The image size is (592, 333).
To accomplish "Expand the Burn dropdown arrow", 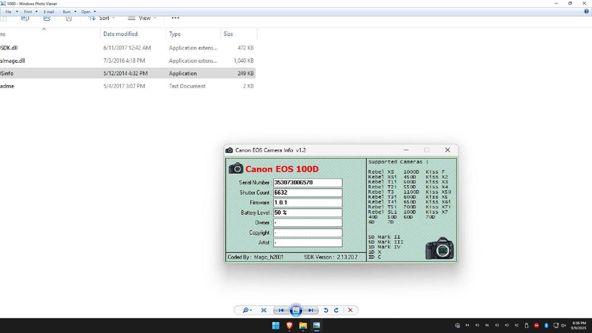I will [75, 12].
